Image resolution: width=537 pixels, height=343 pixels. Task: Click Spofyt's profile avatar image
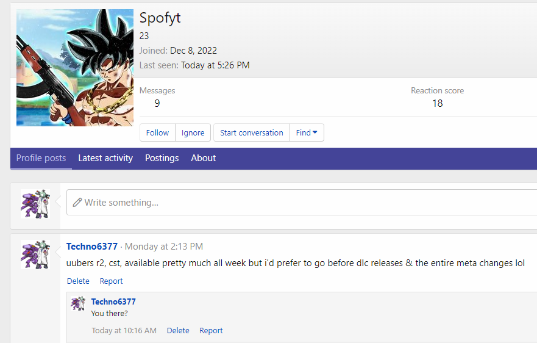tap(74, 68)
